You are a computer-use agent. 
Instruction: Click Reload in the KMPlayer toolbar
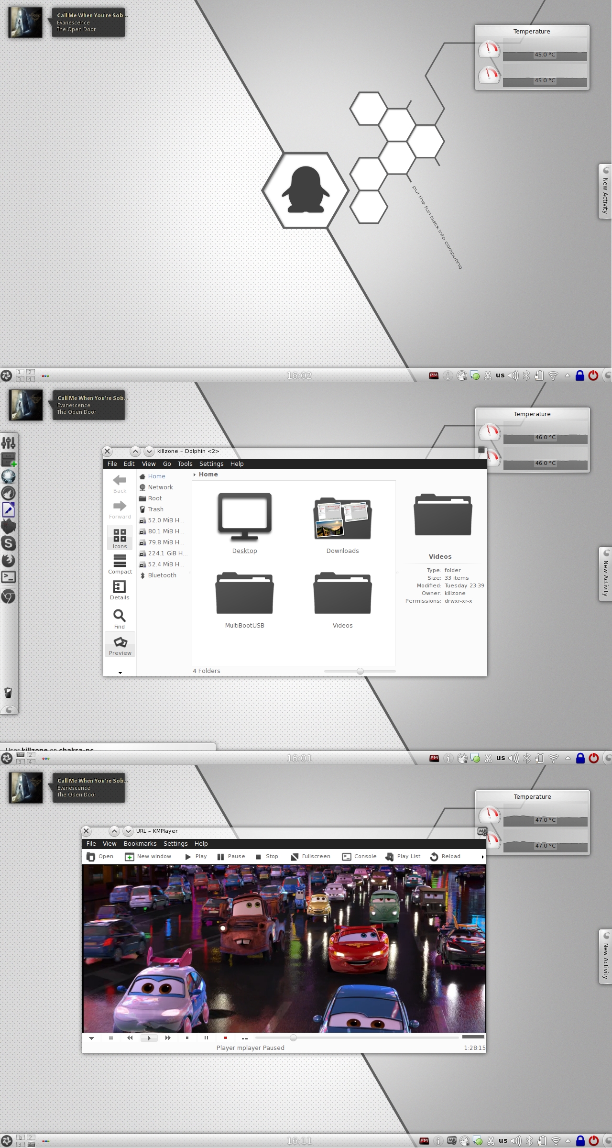tap(445, 856)
